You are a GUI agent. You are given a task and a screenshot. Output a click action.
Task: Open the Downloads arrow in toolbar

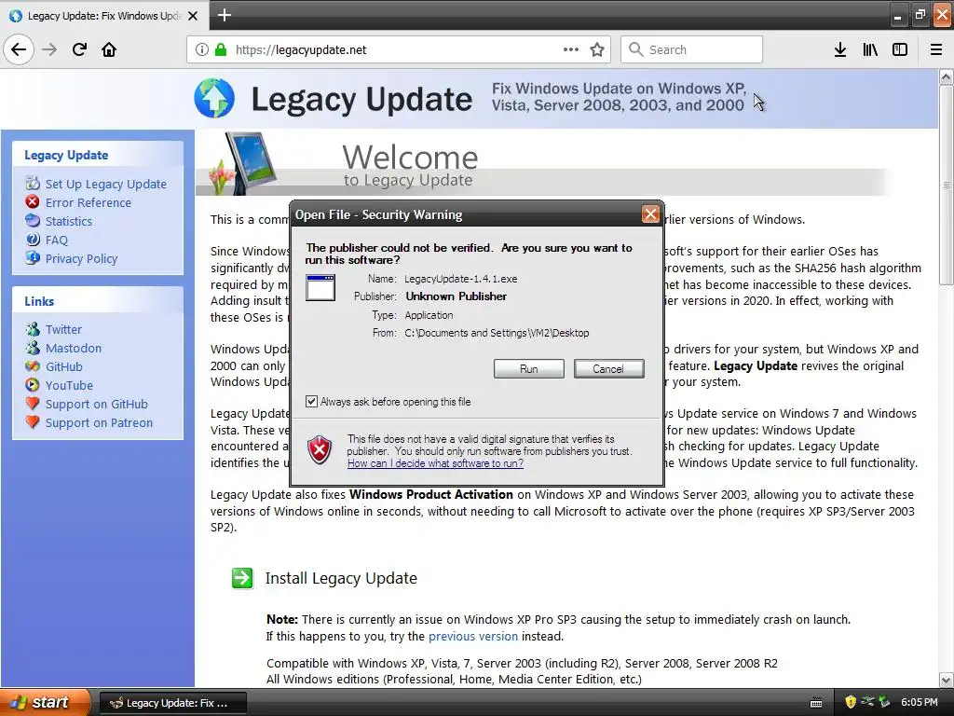pyautogui.click(x=840, y=49)
